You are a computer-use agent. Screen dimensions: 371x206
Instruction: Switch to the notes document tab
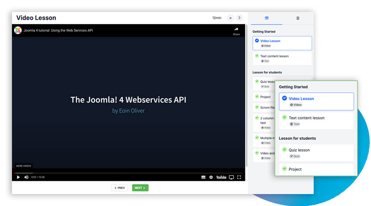point(298,18)
